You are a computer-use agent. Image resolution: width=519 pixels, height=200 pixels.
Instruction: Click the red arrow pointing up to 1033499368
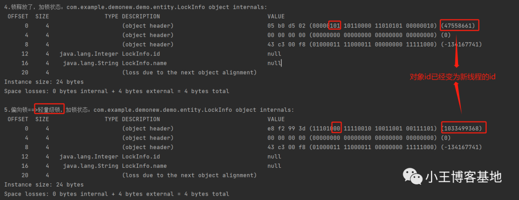(x=458, y=102)
